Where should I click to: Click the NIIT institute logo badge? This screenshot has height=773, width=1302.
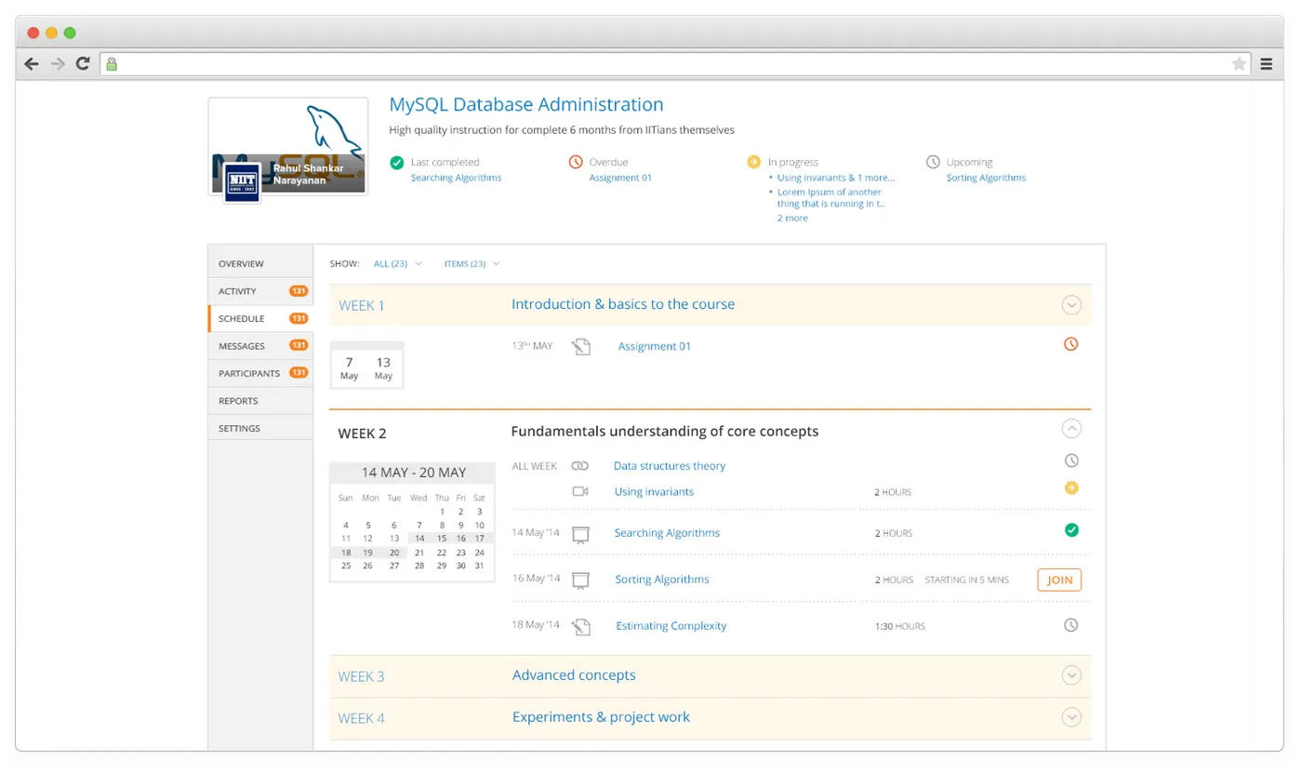[x=242, y=182]
